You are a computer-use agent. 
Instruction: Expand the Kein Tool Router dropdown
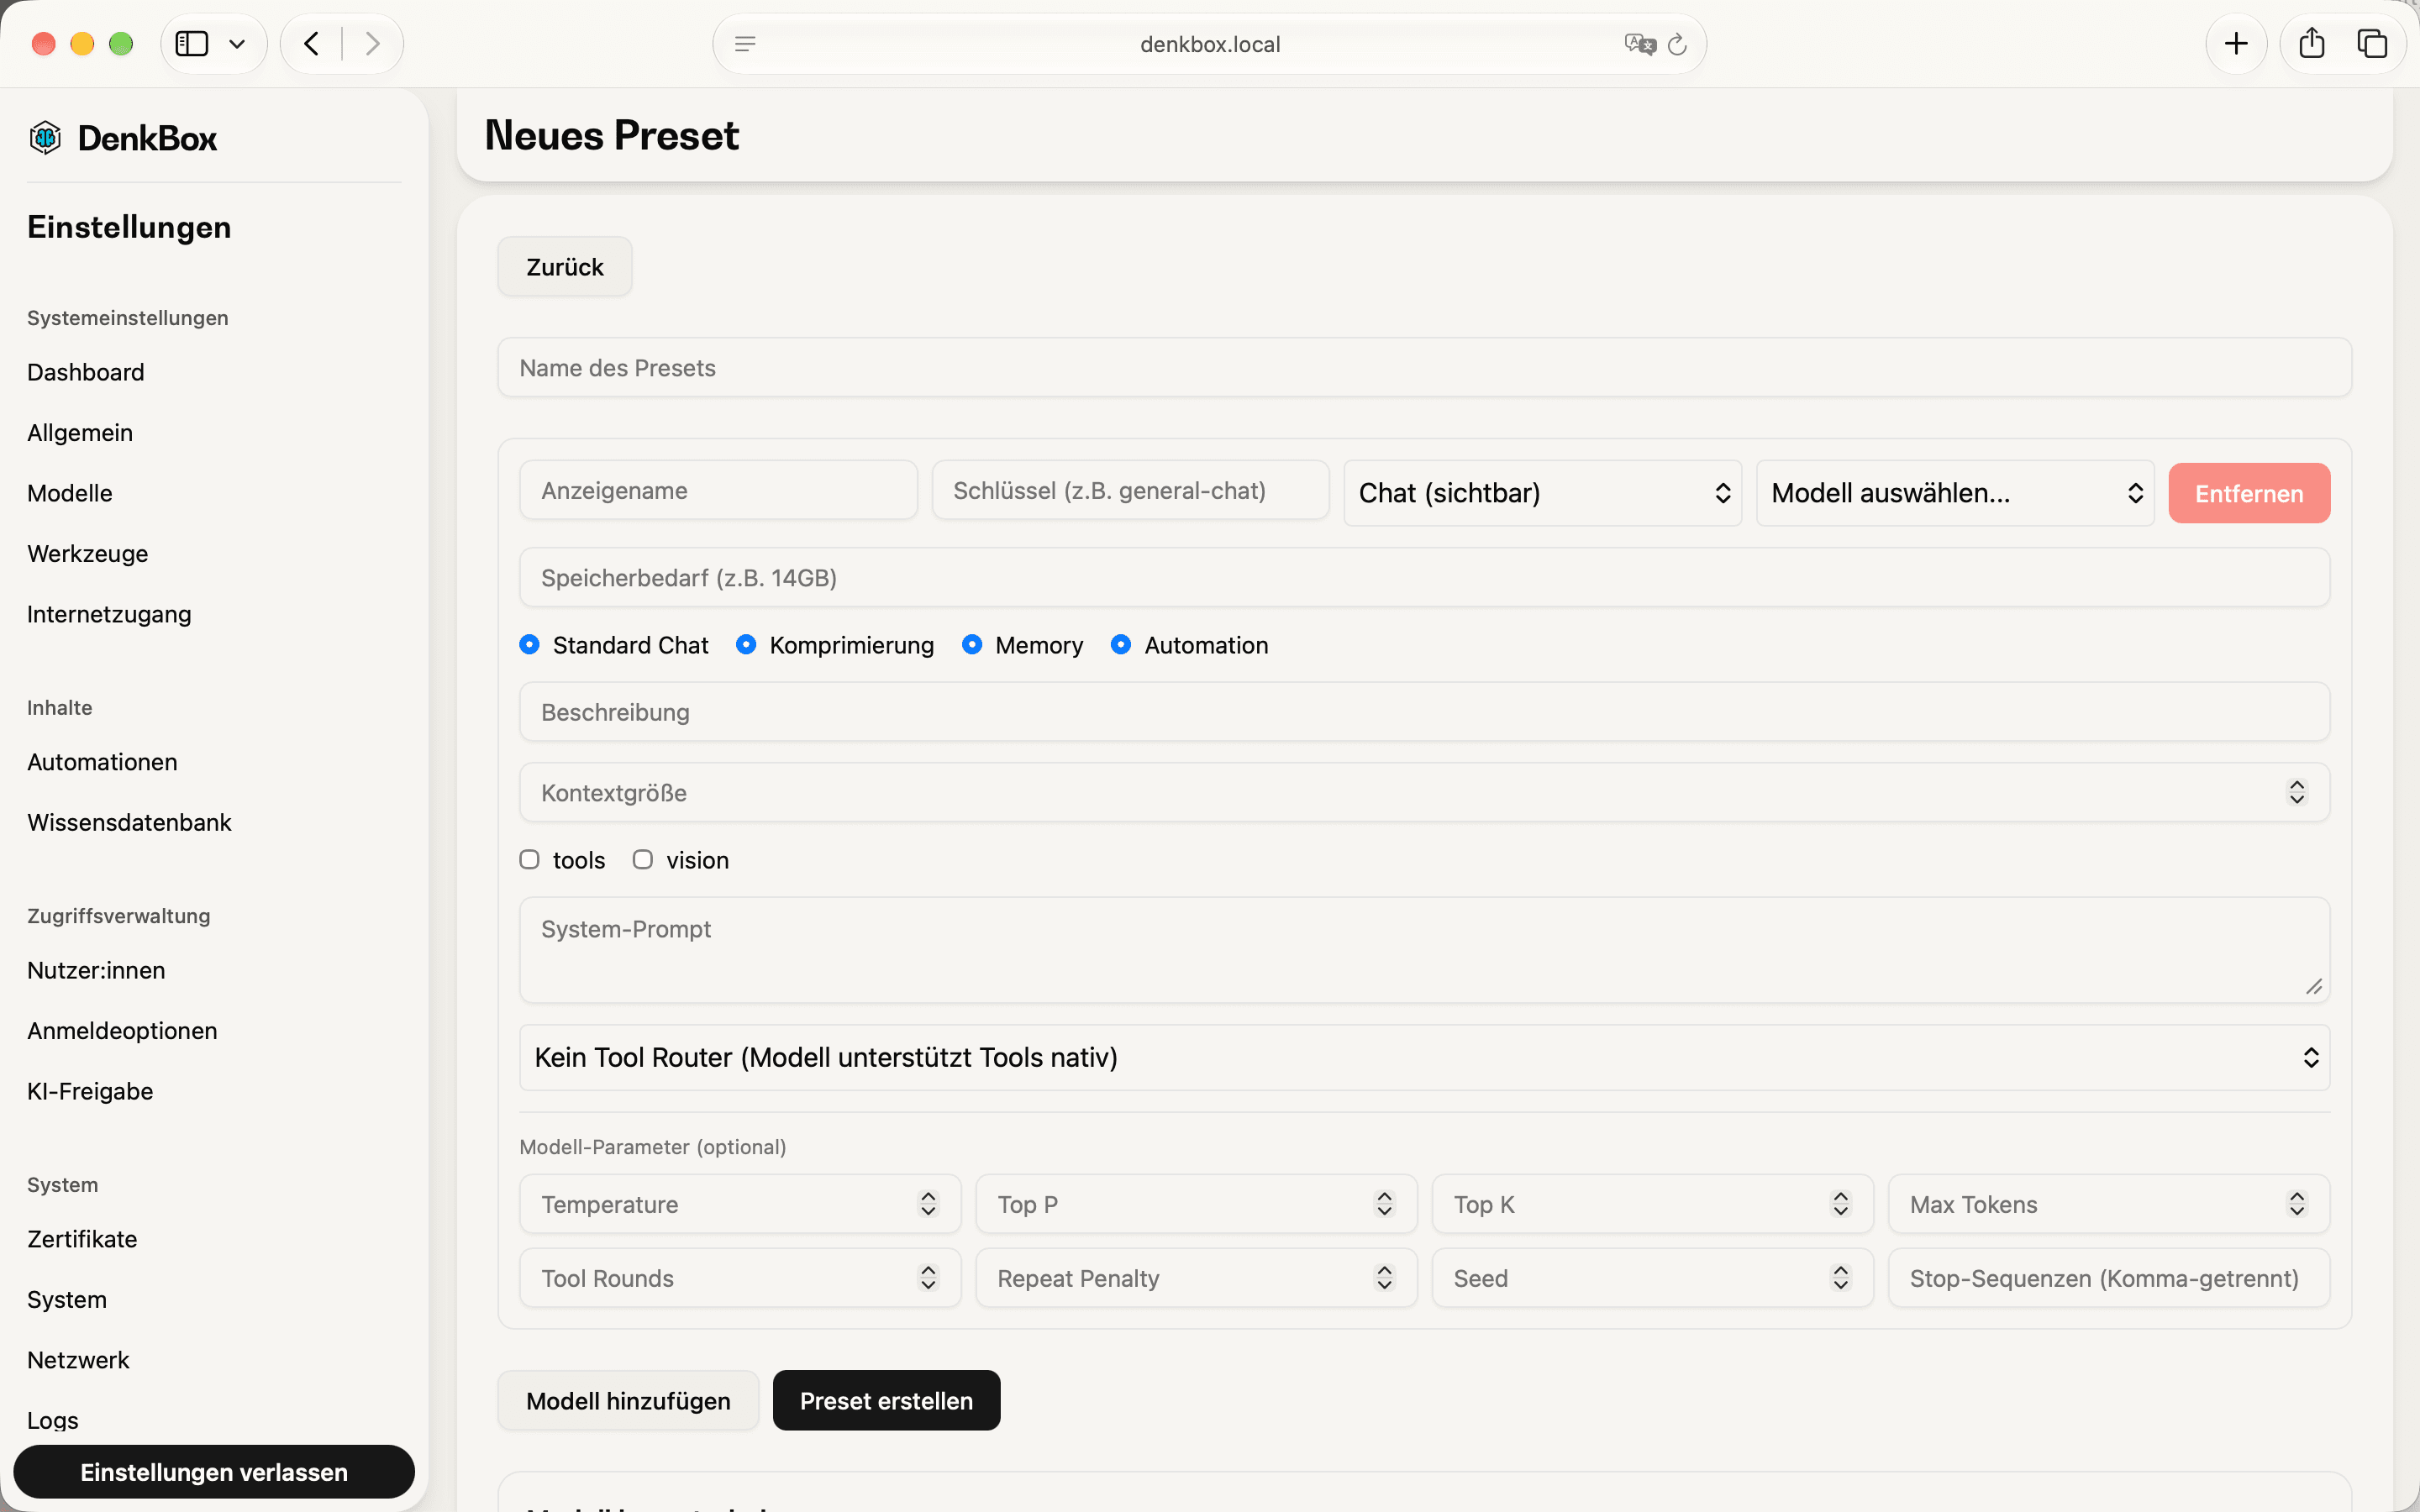tap(1424, 1057)
